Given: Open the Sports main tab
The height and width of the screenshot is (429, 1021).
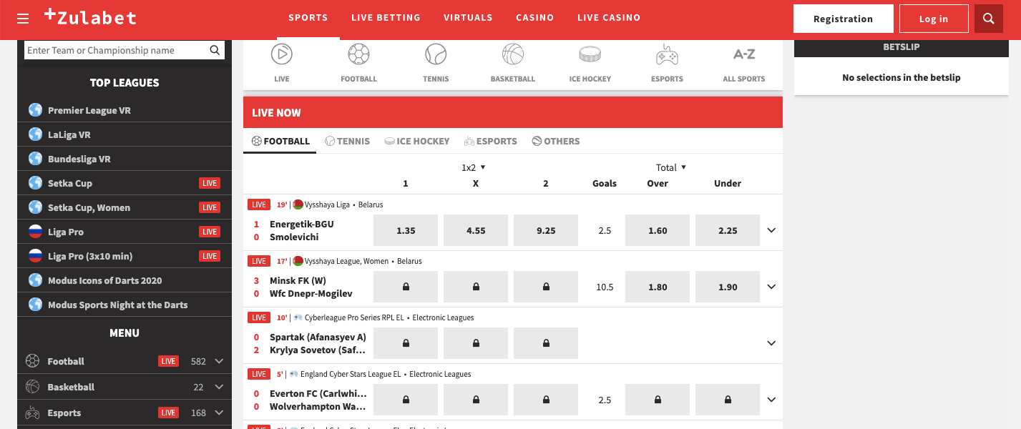Looking at the screenshot, I should click(308, 18).
